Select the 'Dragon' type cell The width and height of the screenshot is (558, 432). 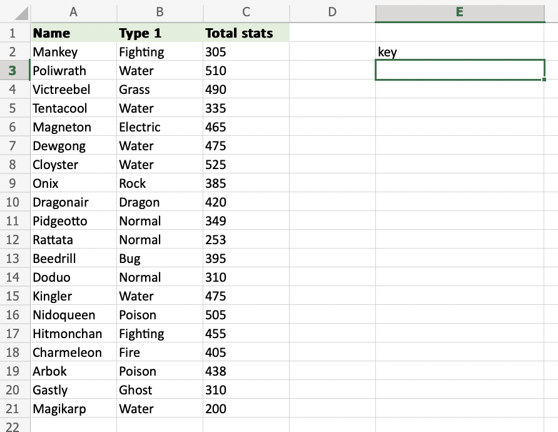[160, 202]
